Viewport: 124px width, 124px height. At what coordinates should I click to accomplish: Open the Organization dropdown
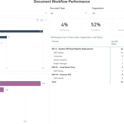click(108, 13)
